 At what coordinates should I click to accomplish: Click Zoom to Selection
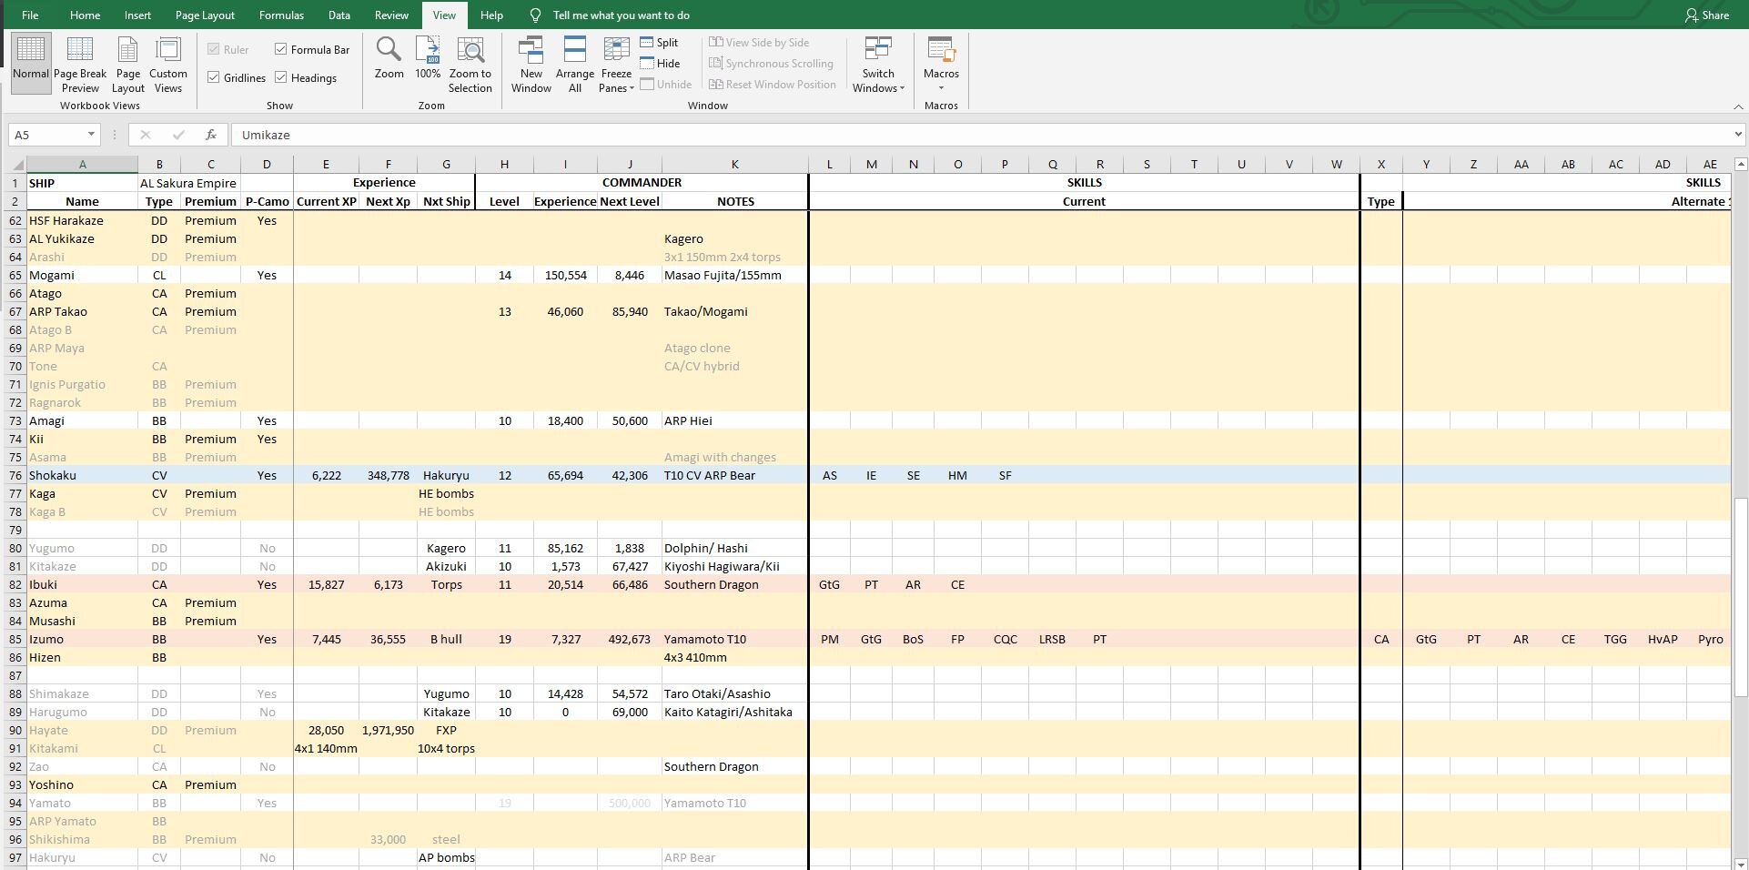[470, 64]
